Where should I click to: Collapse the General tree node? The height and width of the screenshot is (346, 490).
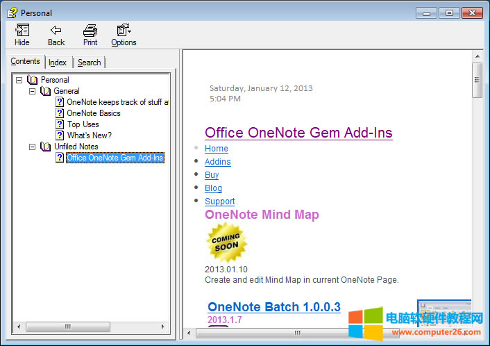32,91
